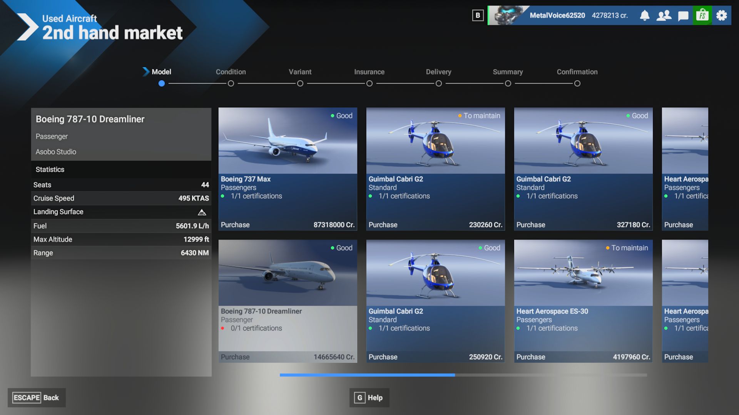This screenshot has height=415, width=739.
Task: Purchase the Heart Aerospace ES-30 for 4197960 Cr.
Action: tap(583, 357)
